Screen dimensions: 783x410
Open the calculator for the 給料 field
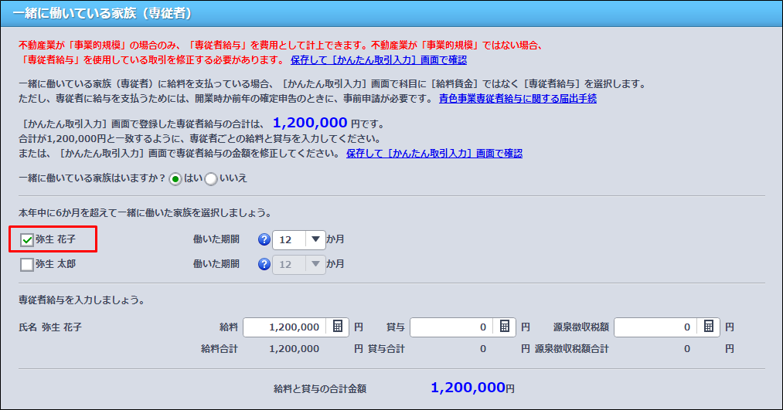coord(338,327)
